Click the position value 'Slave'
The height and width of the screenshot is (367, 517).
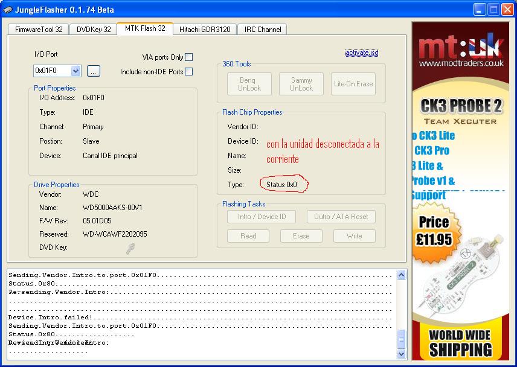(91, 141)
